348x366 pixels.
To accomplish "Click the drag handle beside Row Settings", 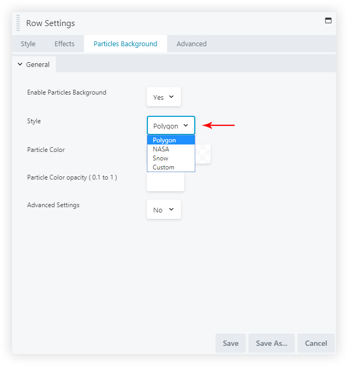I will click(x=18, y=23).
